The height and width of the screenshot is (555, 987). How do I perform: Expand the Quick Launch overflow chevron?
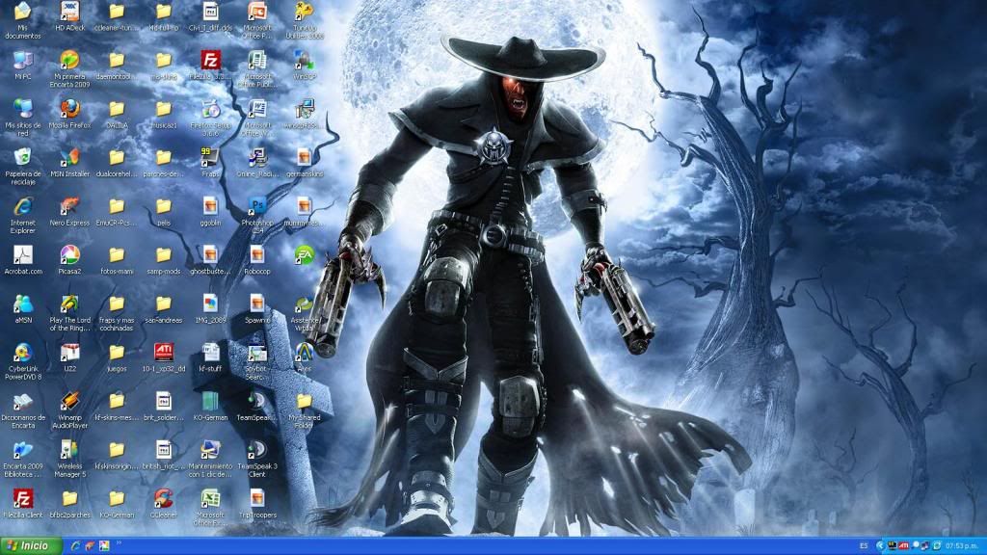[120, 543]
